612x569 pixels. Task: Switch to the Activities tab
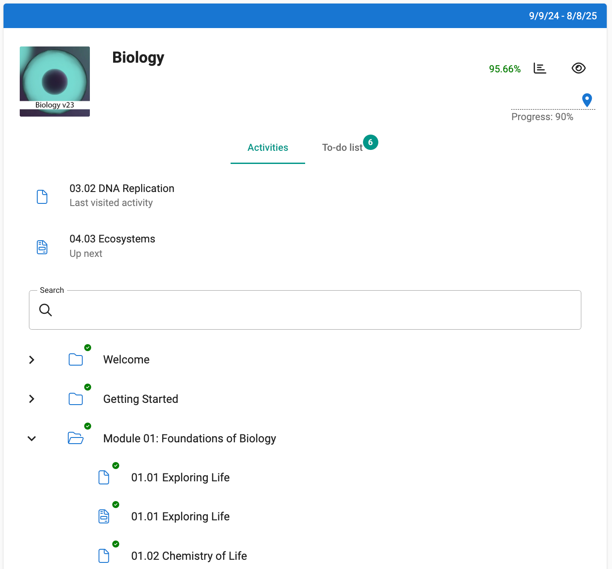(x=267, y=148)
